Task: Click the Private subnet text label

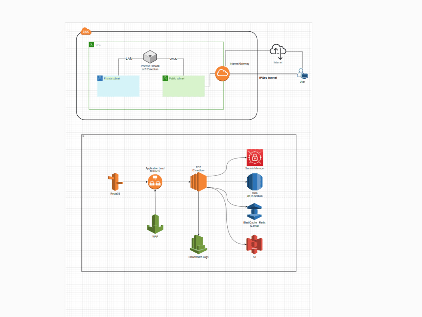Action: (x=112, y=78)
